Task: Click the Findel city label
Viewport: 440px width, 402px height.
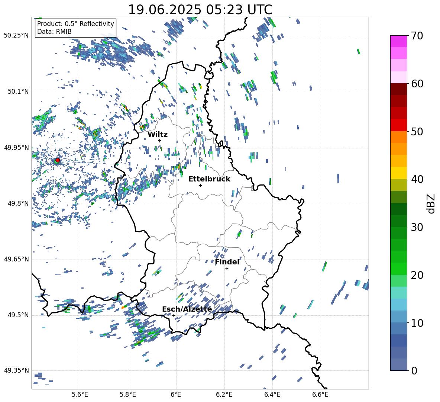Action: click(x=227, y=262)
